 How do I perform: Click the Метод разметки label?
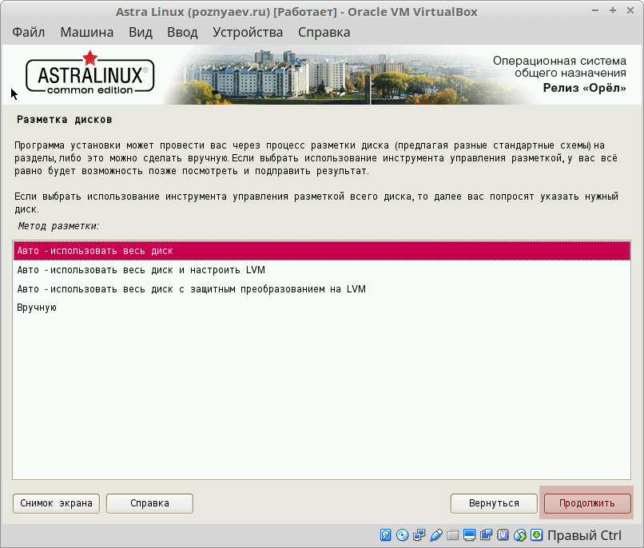pos(59,226)
